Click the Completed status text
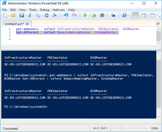Viewport: 162px width, 132px height. [x=10, y=129]
